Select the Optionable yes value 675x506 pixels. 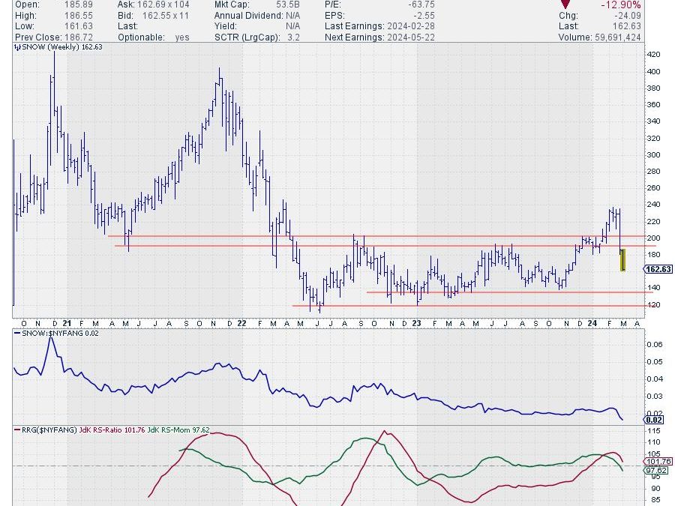(x=182, y=37)
